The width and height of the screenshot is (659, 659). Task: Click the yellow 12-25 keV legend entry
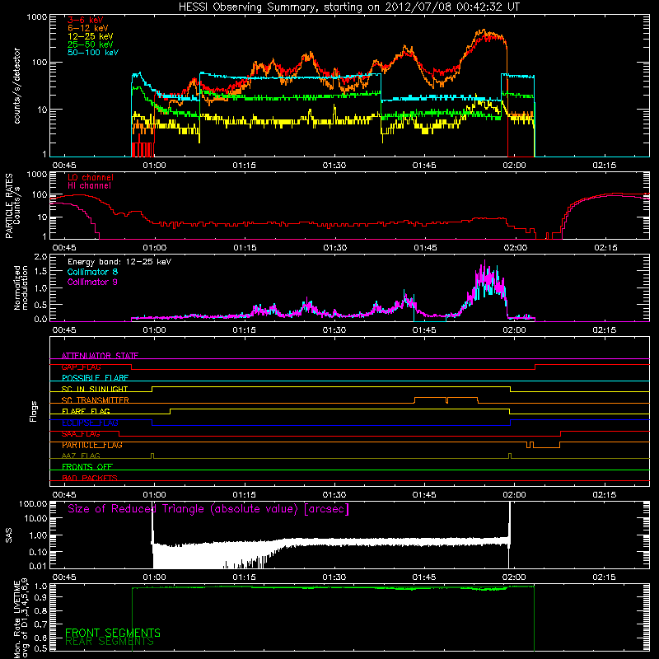coord(91,36)
